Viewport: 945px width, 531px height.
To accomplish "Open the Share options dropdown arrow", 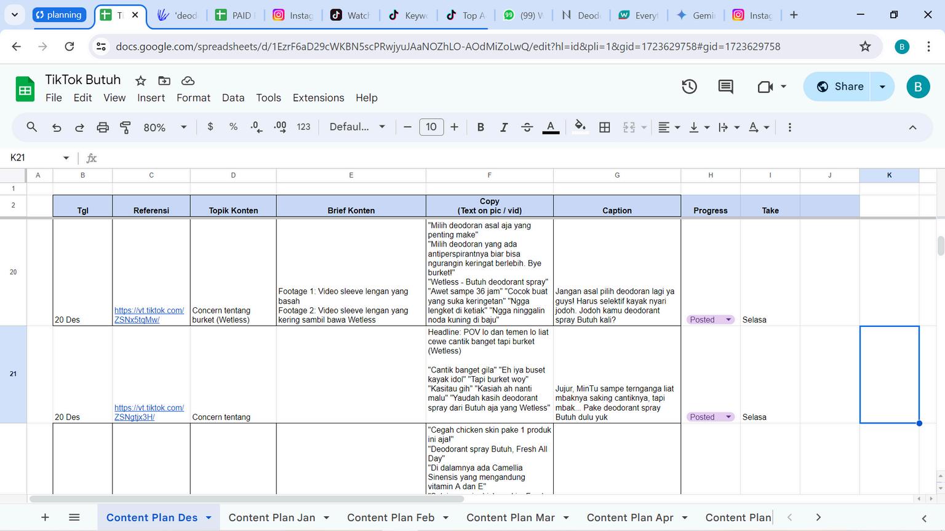I will (883, 87).
